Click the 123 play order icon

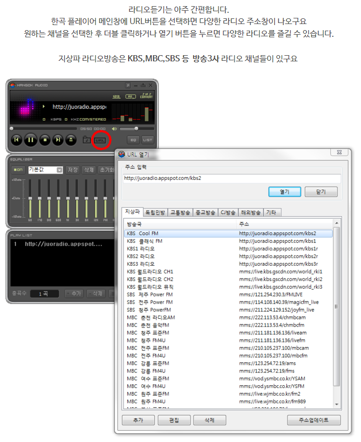pyautogui.click(x=116, y=97)
